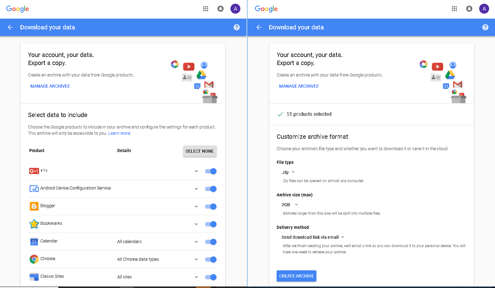
Task: Expand the +1s details chevron
Action: (x=196, y=171)
